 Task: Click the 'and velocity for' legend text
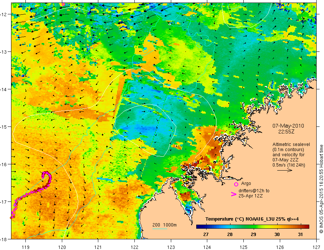pos(288,155)
